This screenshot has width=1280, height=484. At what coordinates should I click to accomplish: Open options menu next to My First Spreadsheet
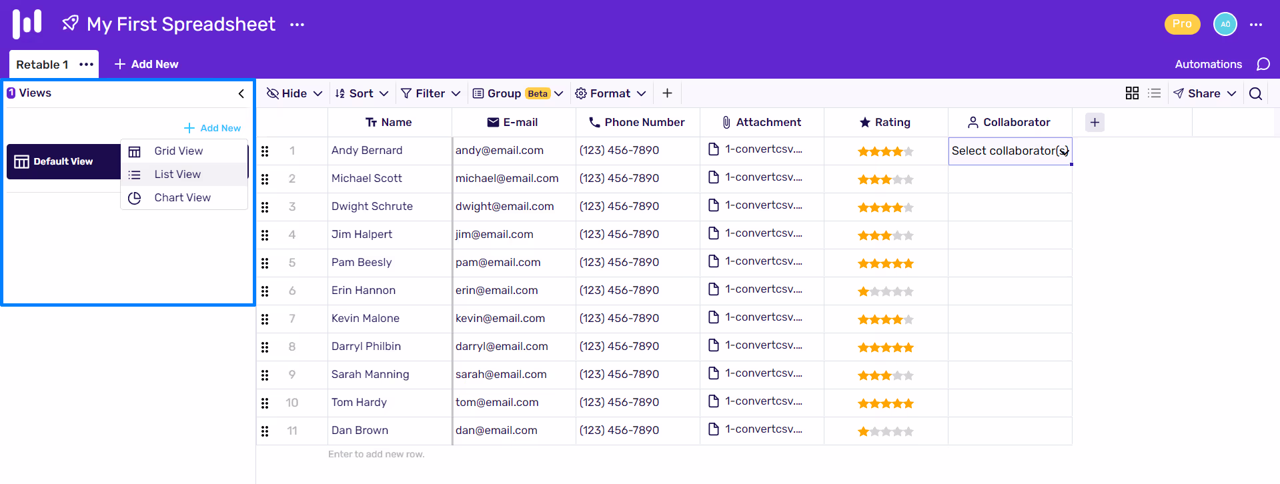(297, 25)
